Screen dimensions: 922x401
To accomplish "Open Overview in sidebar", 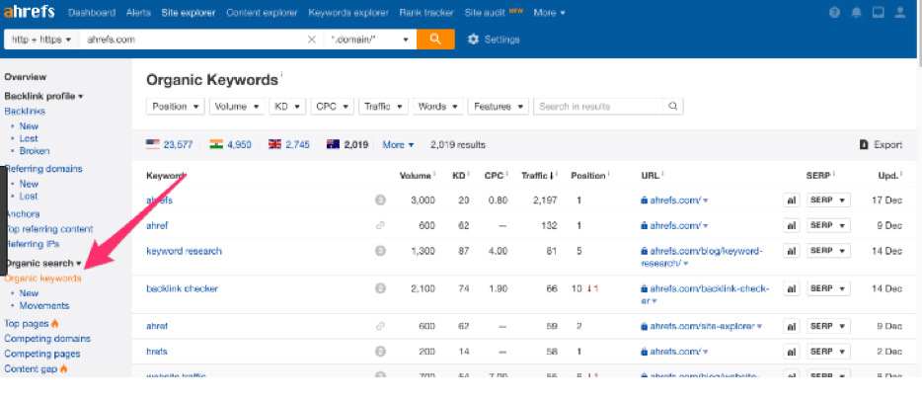I will click(x=26, y=77).
